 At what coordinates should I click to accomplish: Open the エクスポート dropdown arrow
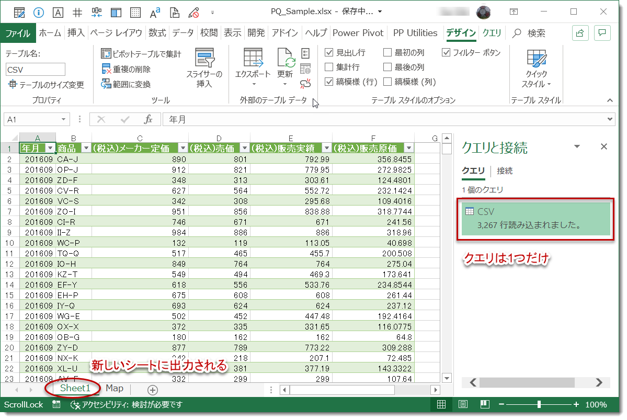(x=254, y=84)
